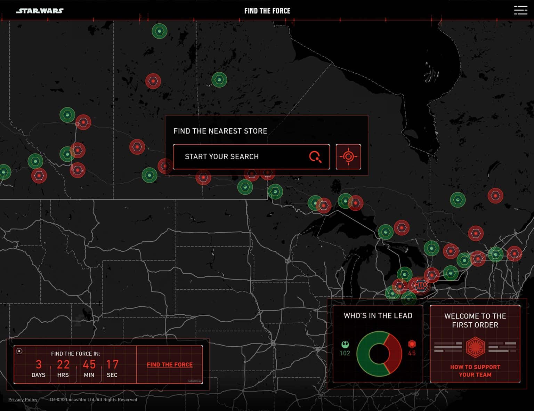Use the target crosshair locate-me button
534x411 pixels.
[348, 157]
